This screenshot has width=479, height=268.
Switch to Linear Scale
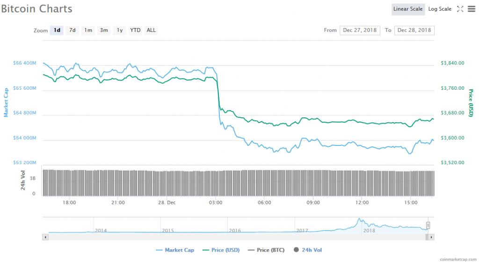click(408, 9)
